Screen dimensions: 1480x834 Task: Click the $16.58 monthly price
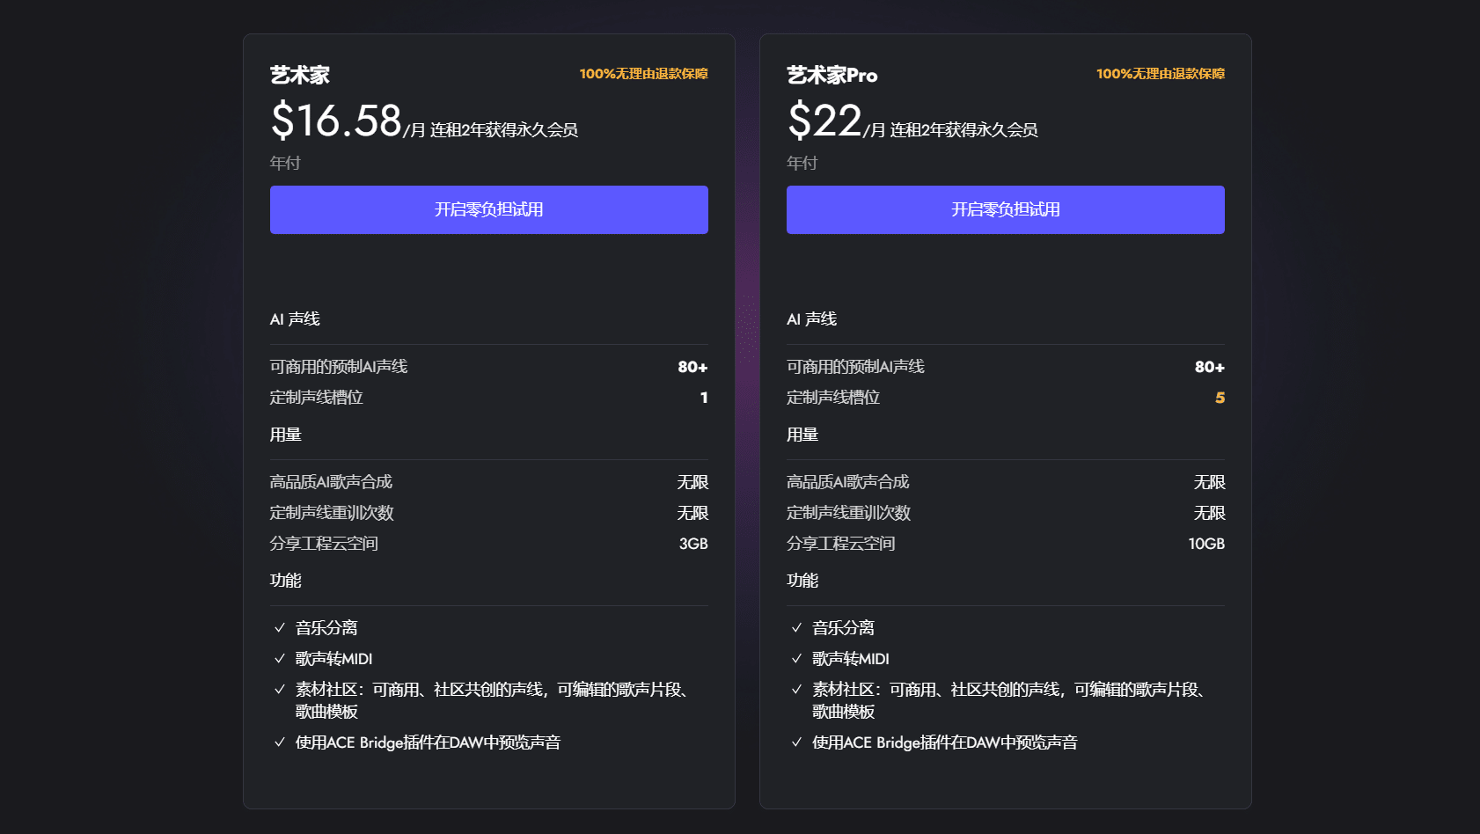pos(336,121)
